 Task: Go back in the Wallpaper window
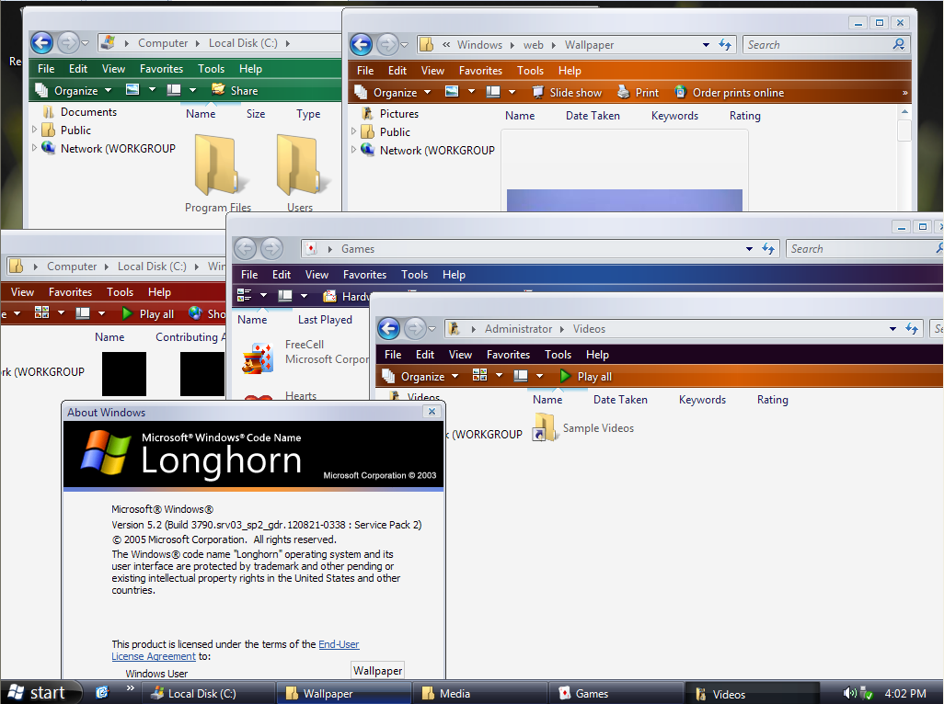click(361, 44)
